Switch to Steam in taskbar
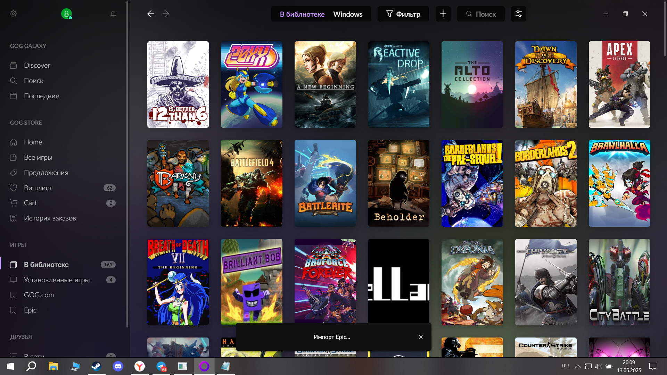The height and width of the screenshot is (375, 667). coord(96,366)
